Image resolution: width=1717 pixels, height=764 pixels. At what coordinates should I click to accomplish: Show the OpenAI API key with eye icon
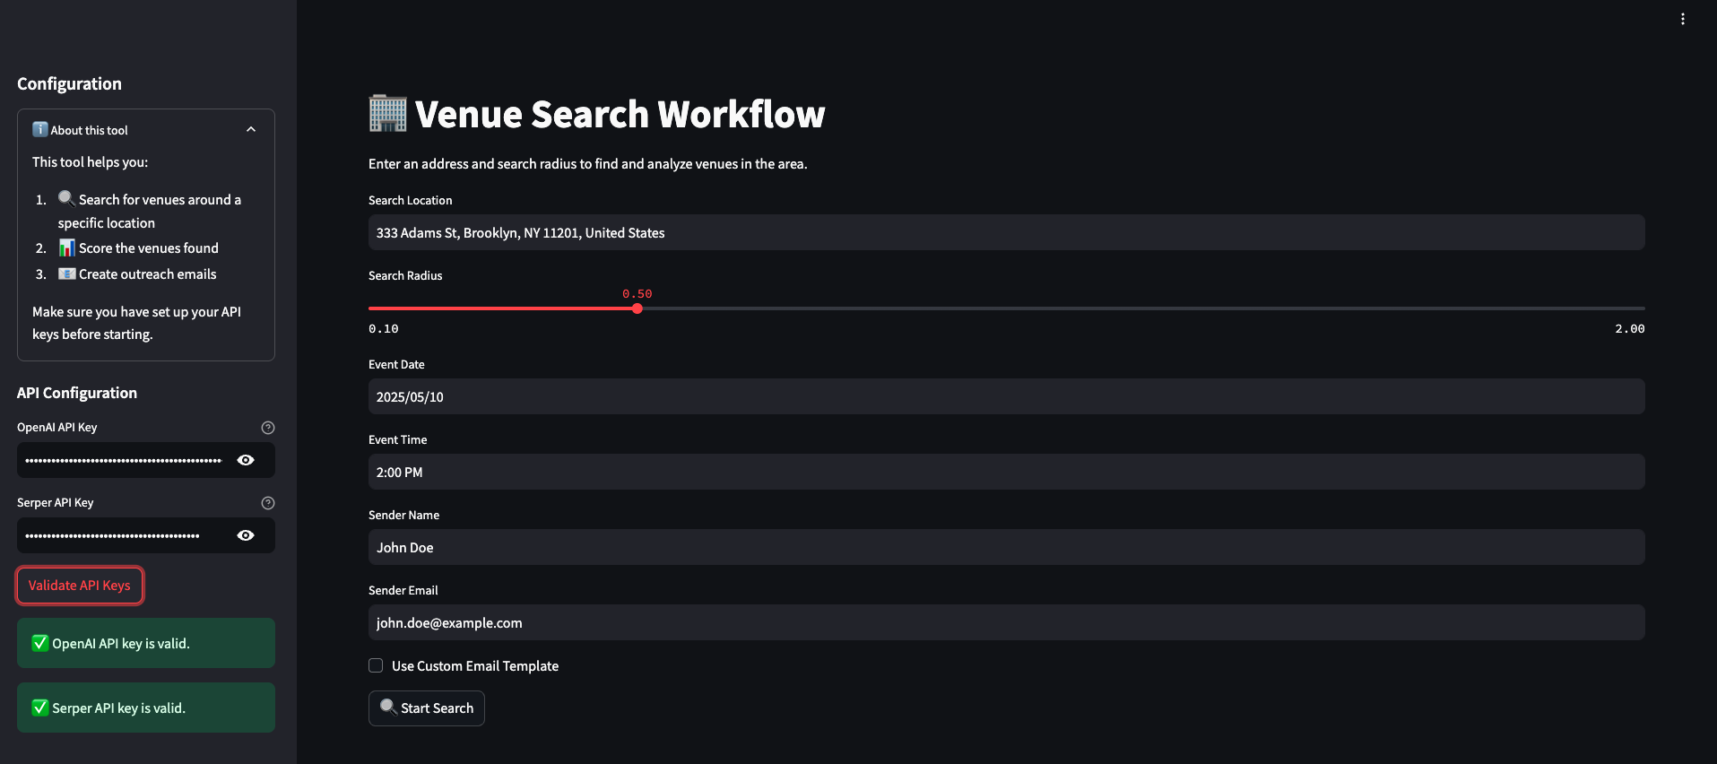[x=246, y=460]
